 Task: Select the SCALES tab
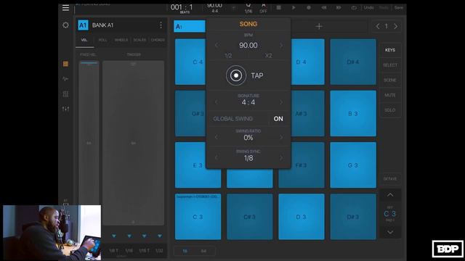tap(139, 40)
